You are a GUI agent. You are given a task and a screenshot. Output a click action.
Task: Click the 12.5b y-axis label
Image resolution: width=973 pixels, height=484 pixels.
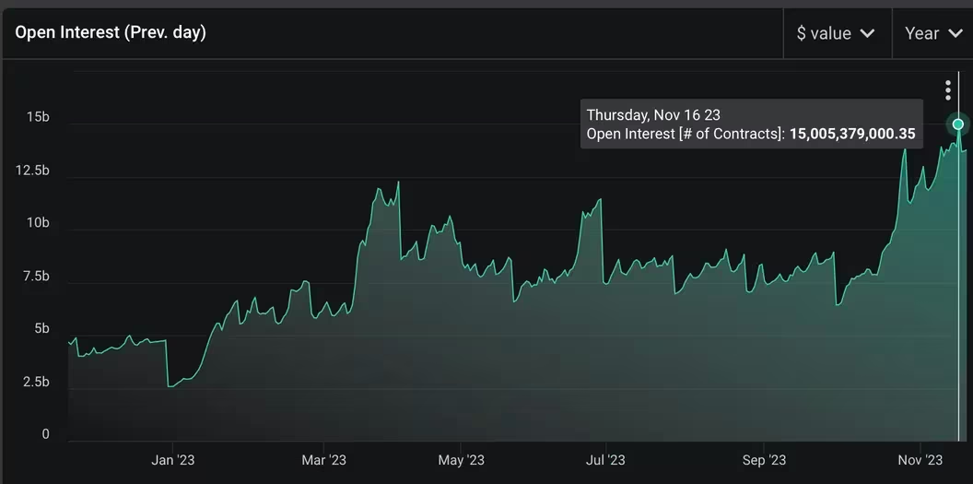pyautogui.click(x=32, y=171)
